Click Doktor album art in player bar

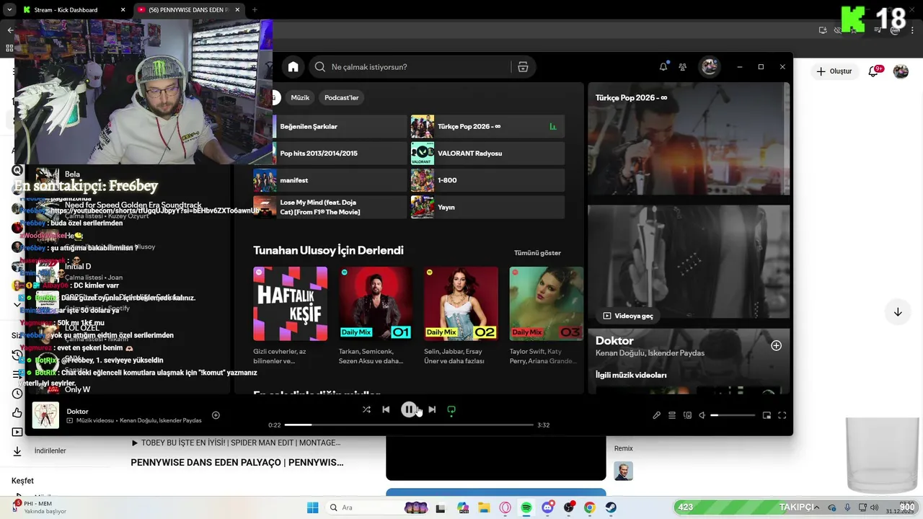(45, 416)
